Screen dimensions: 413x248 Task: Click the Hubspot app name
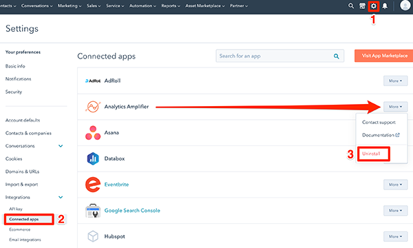(x=114, y=236)
